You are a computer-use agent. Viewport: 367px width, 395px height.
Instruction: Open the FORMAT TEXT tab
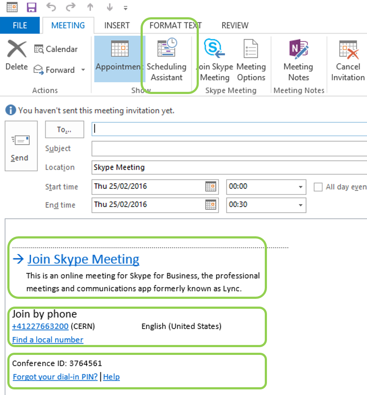[x=176, y=25]
